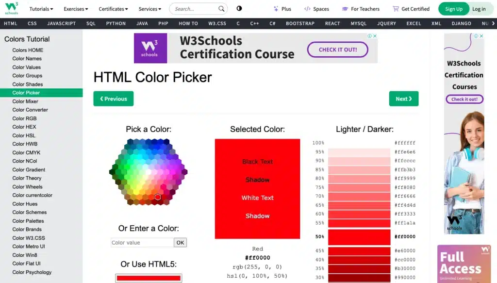Expand the Certificates menu
The width and height of the screenshot is (497, 283).
coord(113,8)
